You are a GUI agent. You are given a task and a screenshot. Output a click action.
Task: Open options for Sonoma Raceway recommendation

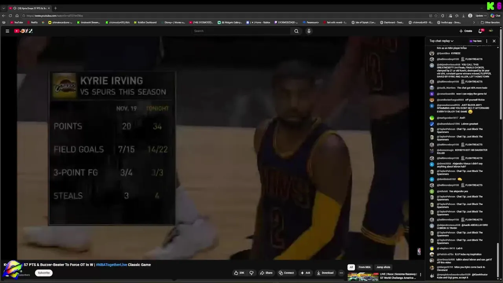click(420, 275)
